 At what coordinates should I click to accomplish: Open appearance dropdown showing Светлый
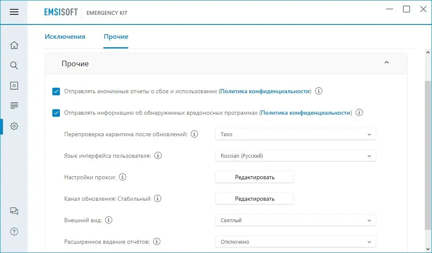(295, 220)
